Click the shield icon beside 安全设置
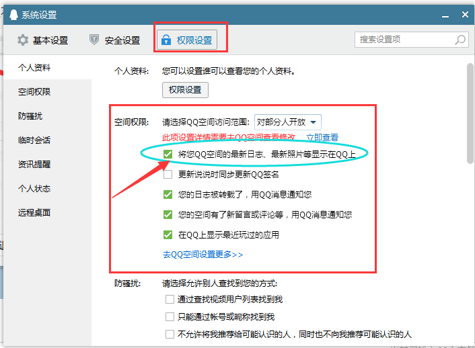 [94, 40]
